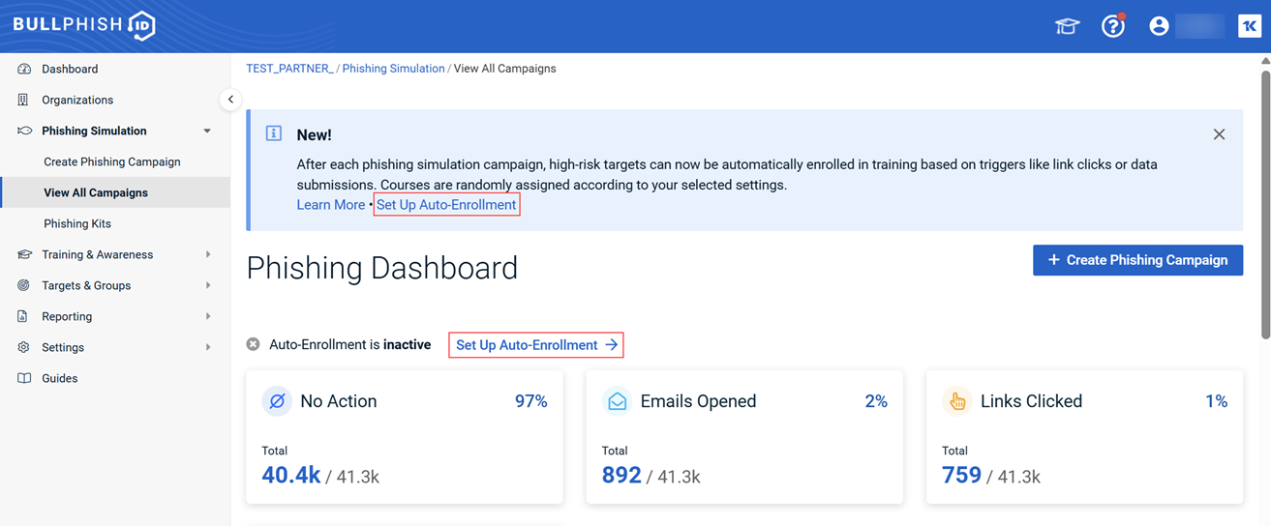Collapse the left sidebar navigation

point(230,100)
